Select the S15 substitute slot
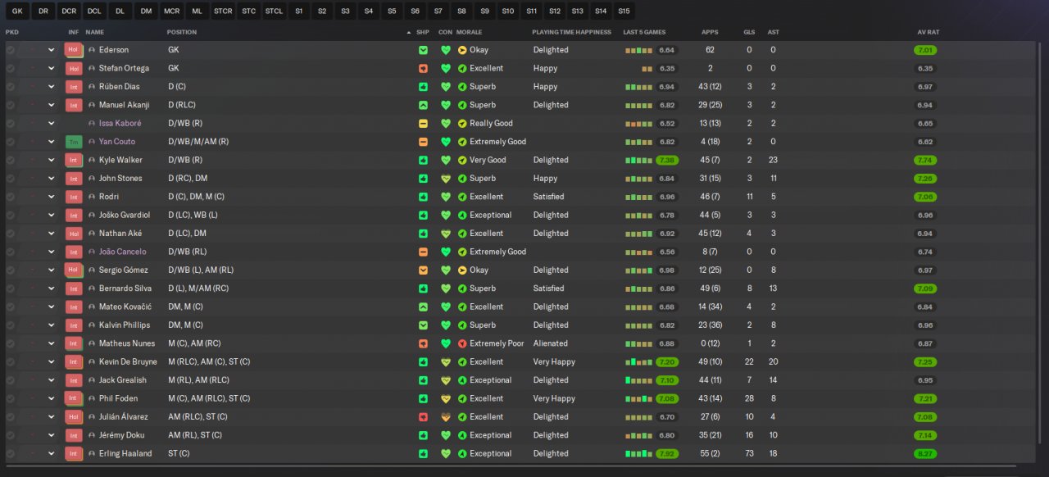 click(x=624, y=11)
